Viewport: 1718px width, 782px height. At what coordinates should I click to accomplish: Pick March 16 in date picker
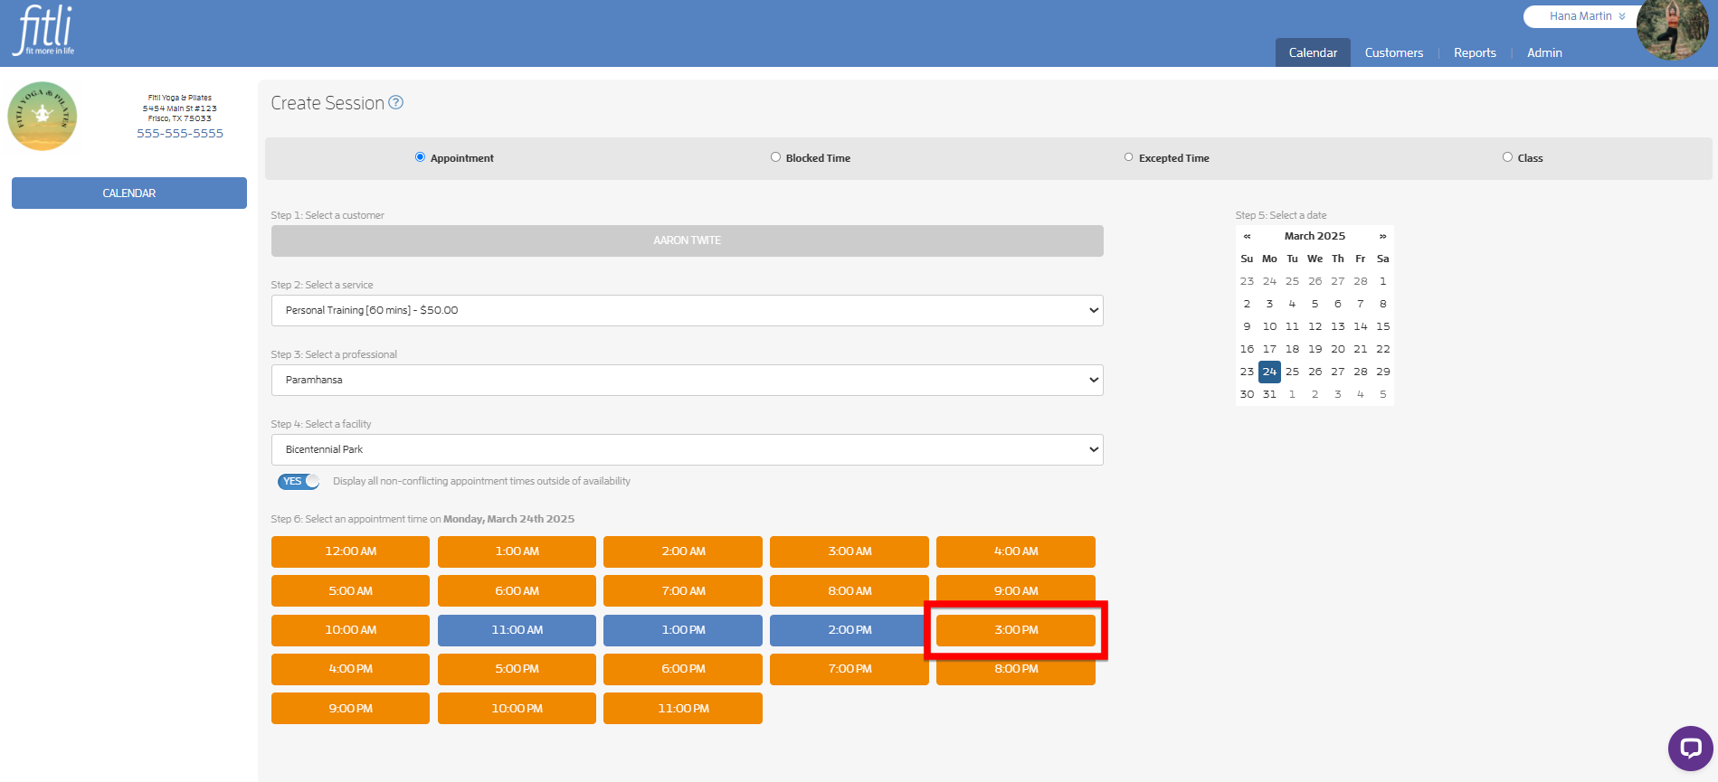(1247, 349)
